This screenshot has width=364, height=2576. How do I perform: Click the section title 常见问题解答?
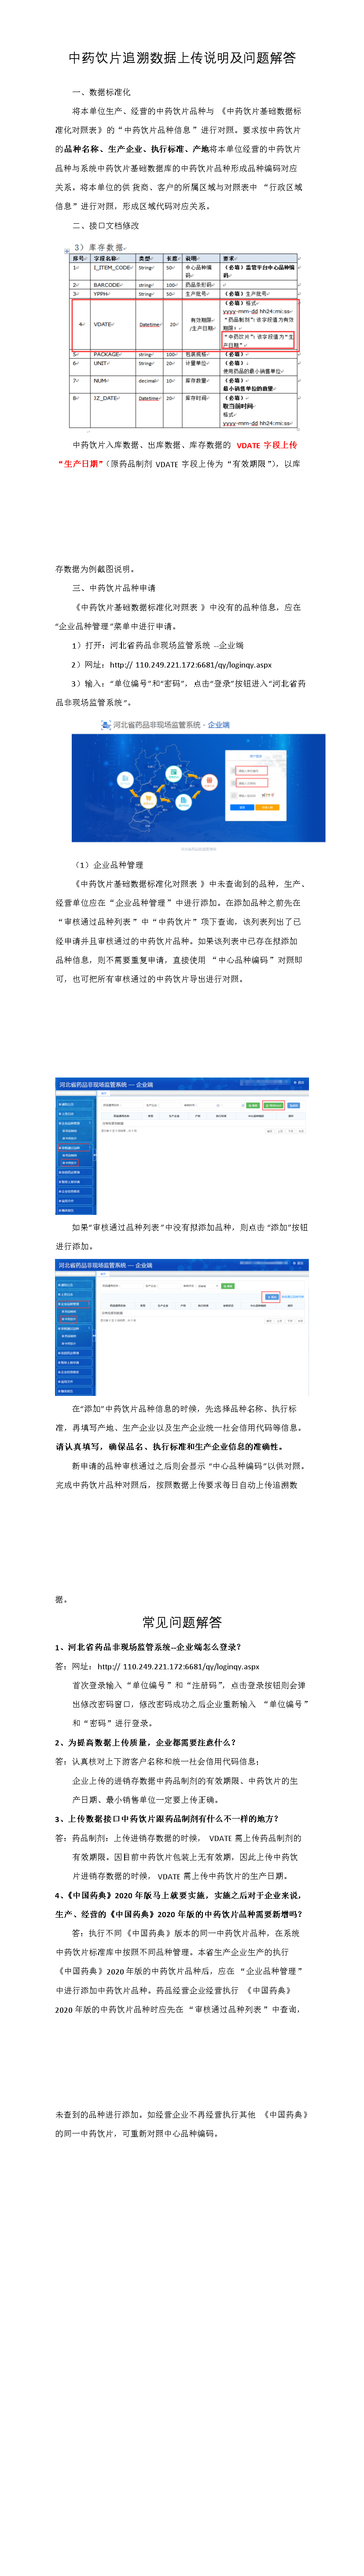[182, 1622]
